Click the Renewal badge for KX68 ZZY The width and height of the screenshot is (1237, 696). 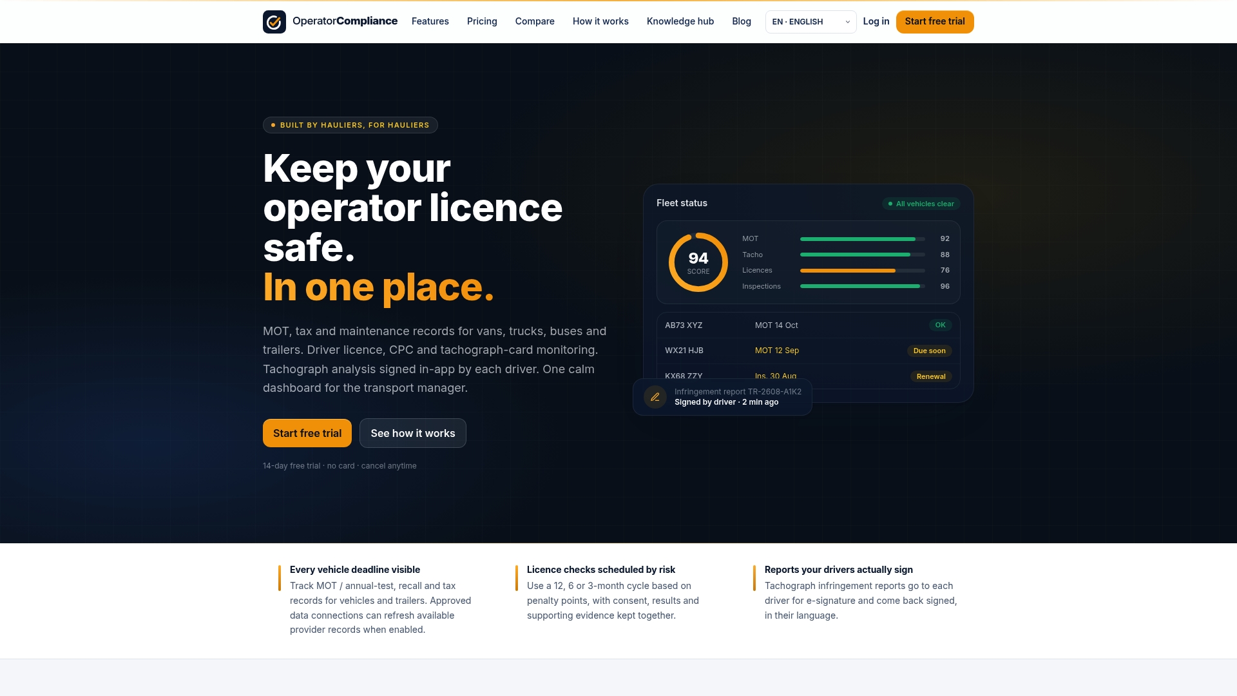pyautogui.click(x=931, y=376)
